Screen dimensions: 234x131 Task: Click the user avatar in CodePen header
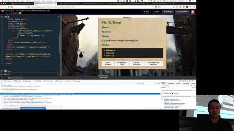point(193,12)
